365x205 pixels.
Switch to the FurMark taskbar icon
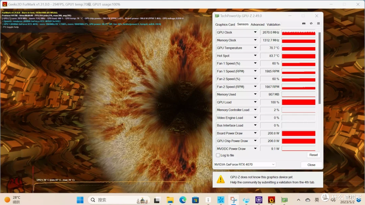click(271, 200)
